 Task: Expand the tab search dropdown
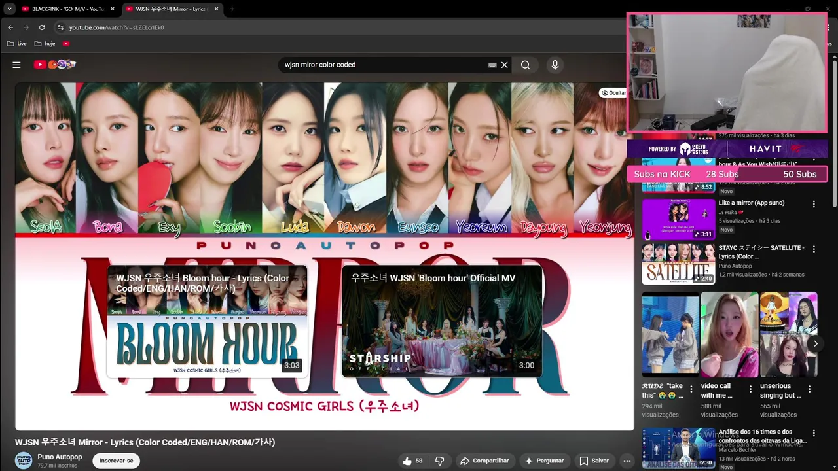(x=9, y=9)
